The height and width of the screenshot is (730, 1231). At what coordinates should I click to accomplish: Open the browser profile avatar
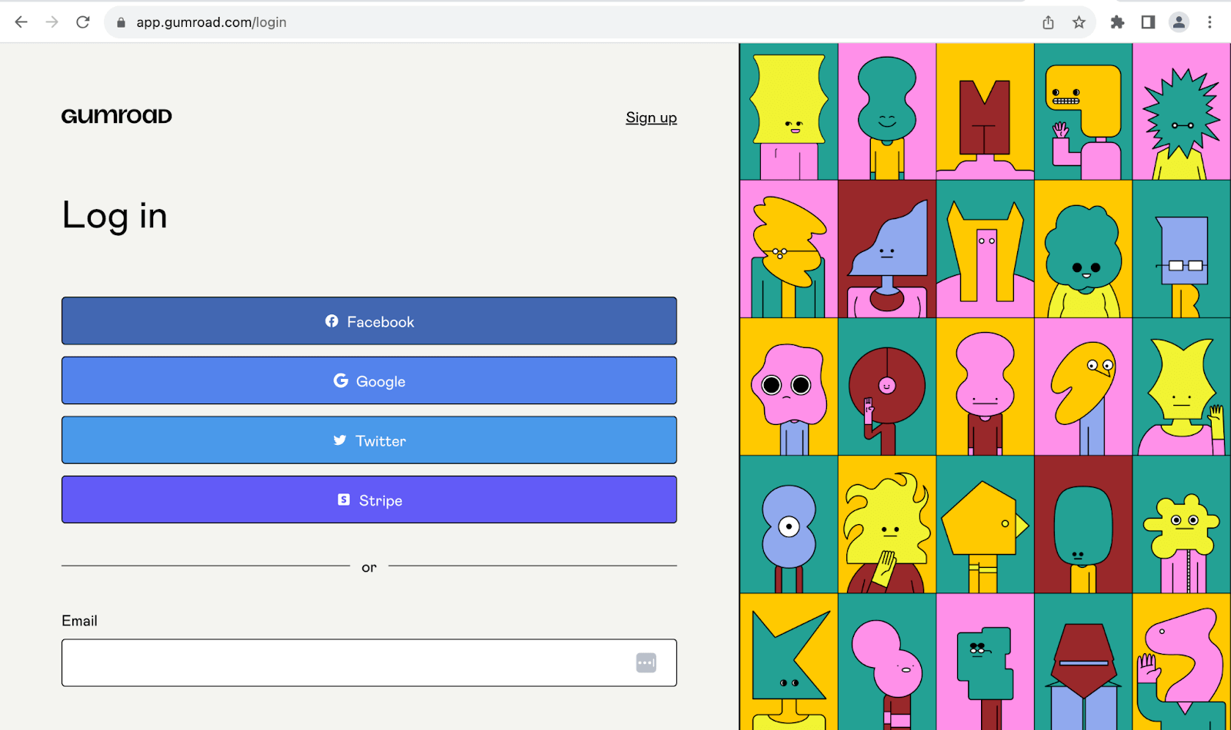click(1179, 22)
